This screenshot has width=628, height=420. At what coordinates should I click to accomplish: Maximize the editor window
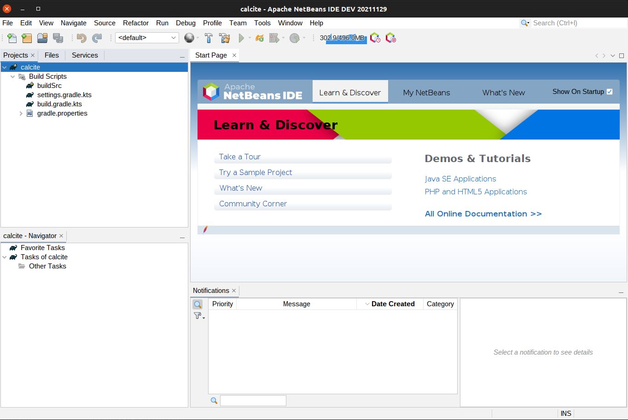622,56
